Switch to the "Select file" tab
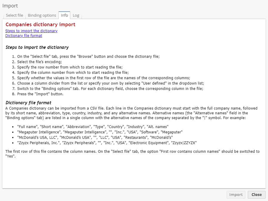The image size is (268, 201). coord(14,15)
